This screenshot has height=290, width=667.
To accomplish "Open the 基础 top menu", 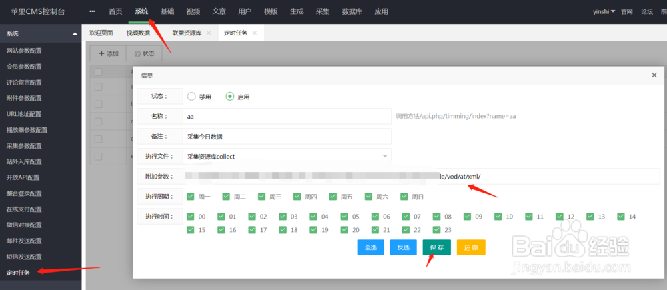I will point(167,12).
